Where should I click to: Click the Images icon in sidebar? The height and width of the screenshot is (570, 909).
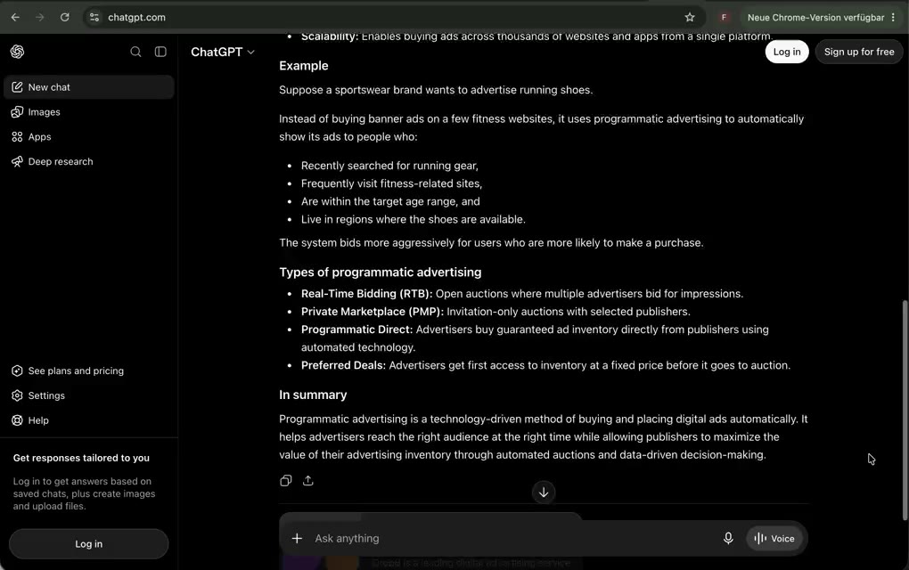(18, 112)
